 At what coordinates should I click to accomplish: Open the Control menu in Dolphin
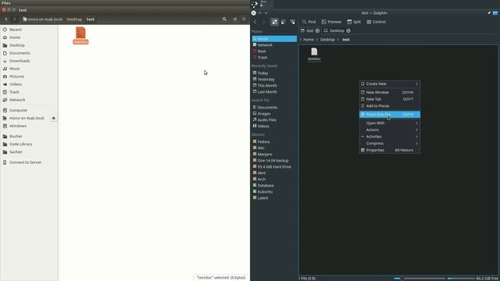[376, 22]
